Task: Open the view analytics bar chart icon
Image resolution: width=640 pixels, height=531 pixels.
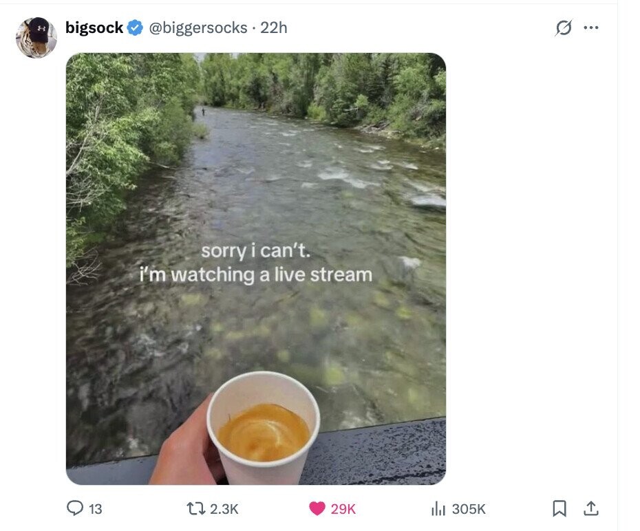Action: coord(438,508)
